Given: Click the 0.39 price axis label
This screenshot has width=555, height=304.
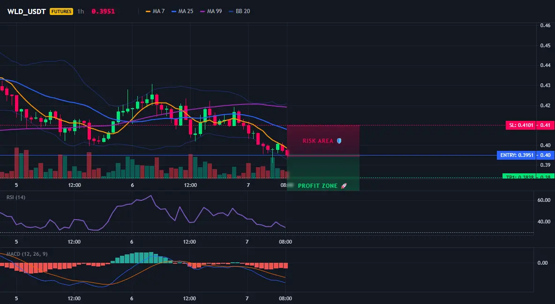Looking at the screenshot, I should (x=546, y=165).
